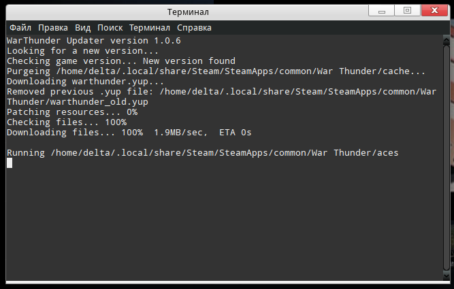Minimize the terminal window

383,10
